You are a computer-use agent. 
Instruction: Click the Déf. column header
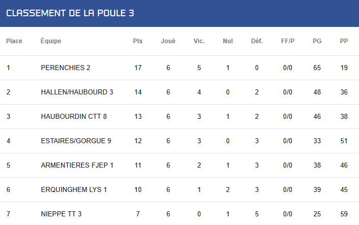[257, 41]
